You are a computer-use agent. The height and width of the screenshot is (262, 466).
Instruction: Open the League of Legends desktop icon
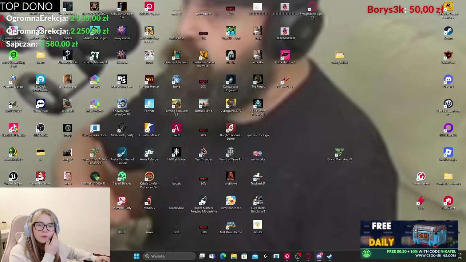click(x=176, y=57)
